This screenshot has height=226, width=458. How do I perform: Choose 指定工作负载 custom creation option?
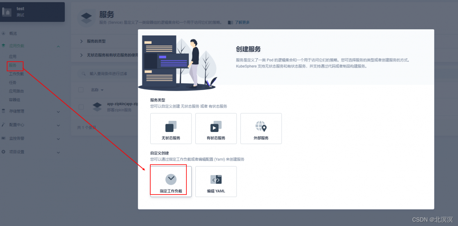pyautogui.click(x=171, y=182)
